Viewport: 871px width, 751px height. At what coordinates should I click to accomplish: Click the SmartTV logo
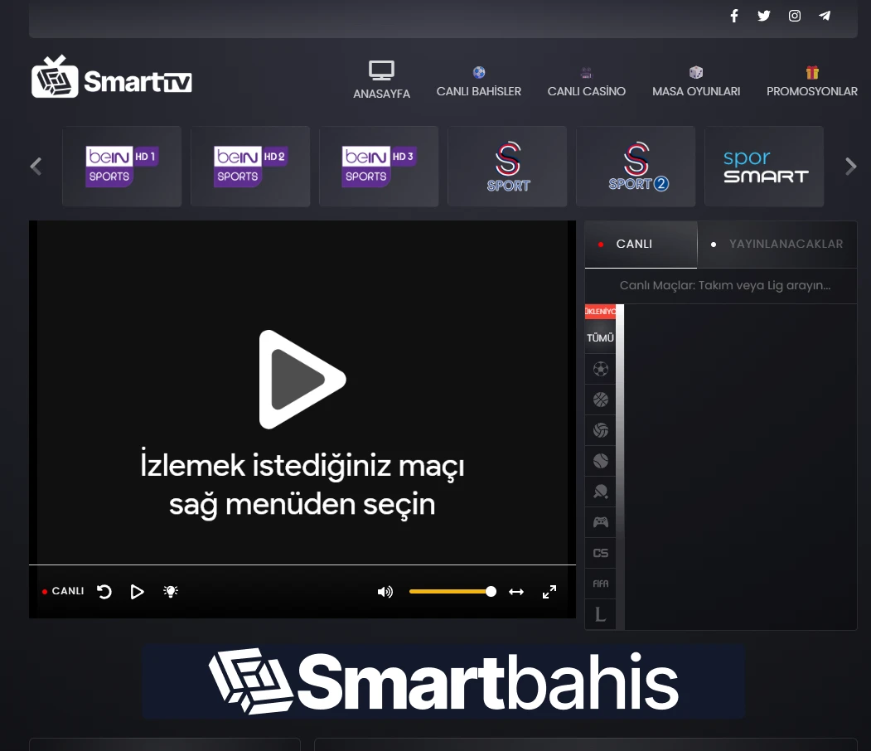pos(112,77)
